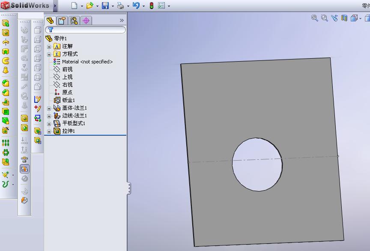Open the Reference Geometry dropdown arrow
370x251 pixels.
point(13,175)
